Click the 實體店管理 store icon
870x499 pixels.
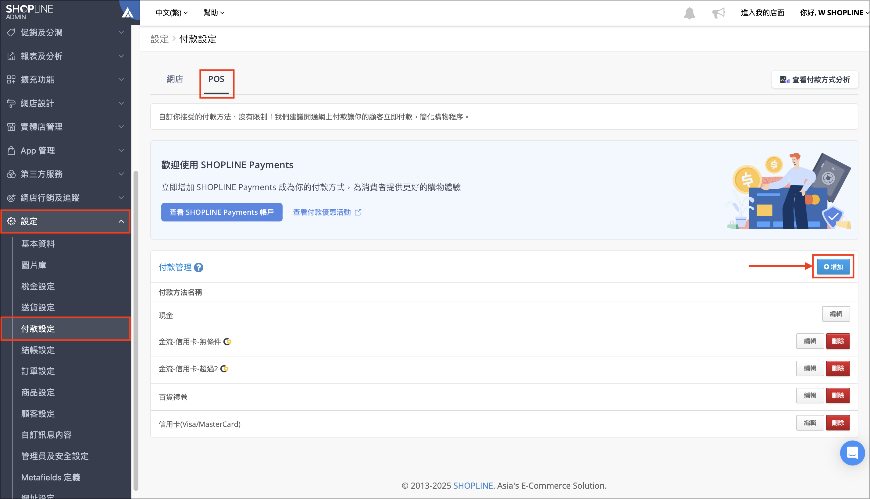click(x=11, y=127)
